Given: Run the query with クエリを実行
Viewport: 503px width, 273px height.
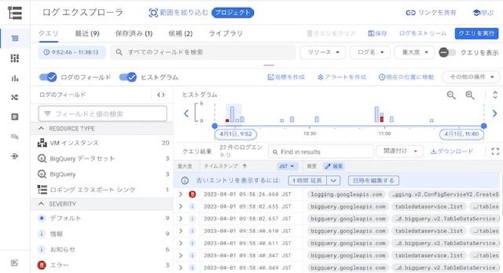Looking at the screenshot, I should (x=477, y=33).
